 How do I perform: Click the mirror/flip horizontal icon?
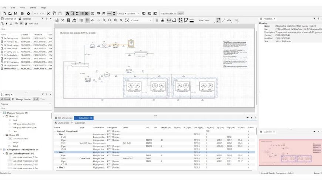[169, 20]
